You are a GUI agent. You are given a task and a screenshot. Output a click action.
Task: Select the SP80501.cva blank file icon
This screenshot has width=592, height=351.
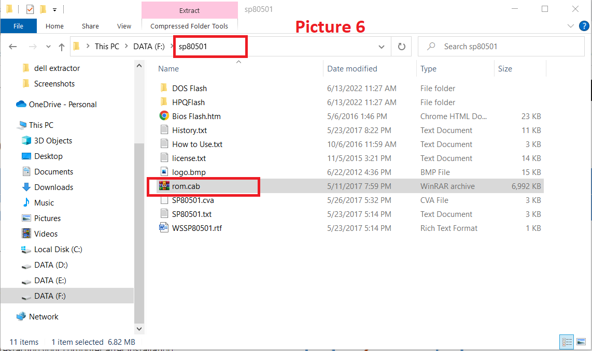164,200
